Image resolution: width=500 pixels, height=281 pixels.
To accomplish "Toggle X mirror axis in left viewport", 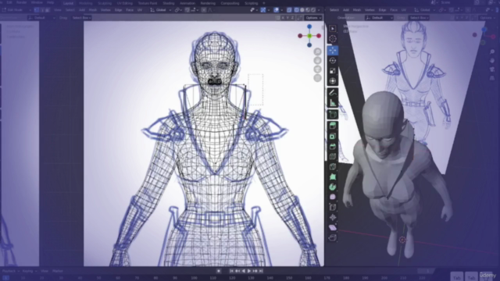I will pos(283,18).
